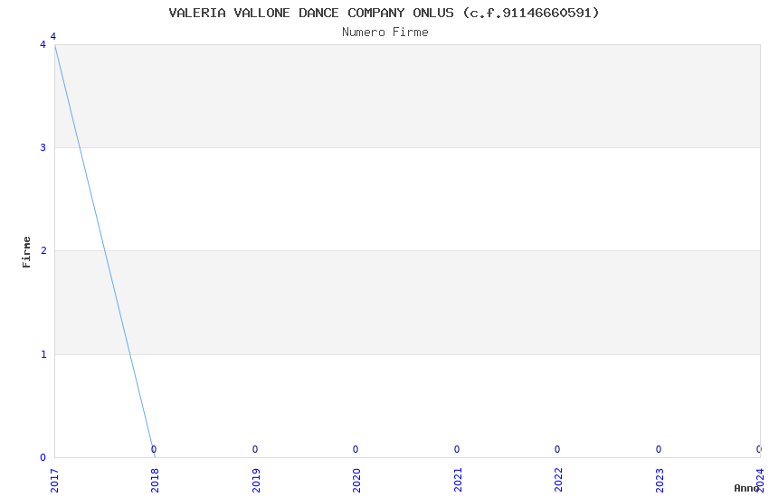The height and width of the screenshot is (497, 769).
Task: Click the data point 0 above 2020
Action: (356, 449)
